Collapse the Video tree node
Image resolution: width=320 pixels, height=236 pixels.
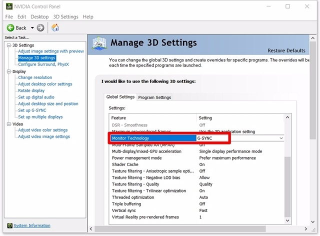9,124
